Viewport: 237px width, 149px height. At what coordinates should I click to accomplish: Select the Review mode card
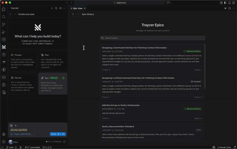click(x=23, y=83)
